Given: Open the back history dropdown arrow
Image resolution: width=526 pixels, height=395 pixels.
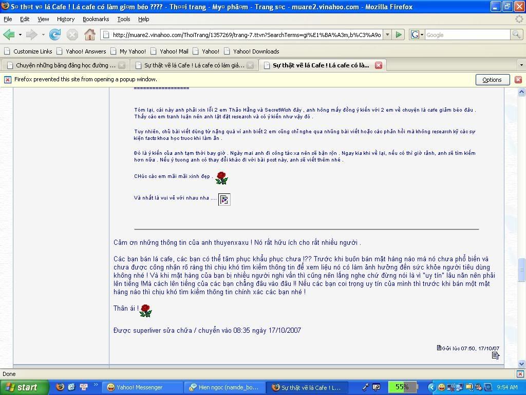Looking at the screenshot, I should point(20,35).
